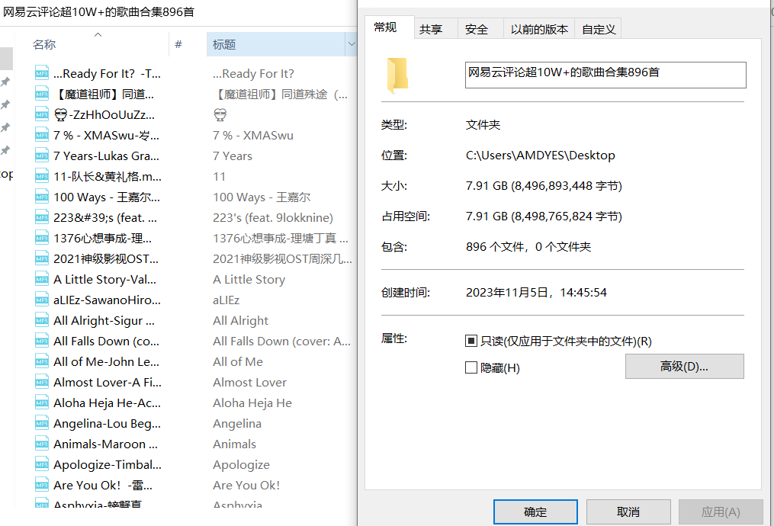Click the MP3 icon of aLIEz-SawanoHiro
Screen dimensions: 774x526
coord(42,300)
